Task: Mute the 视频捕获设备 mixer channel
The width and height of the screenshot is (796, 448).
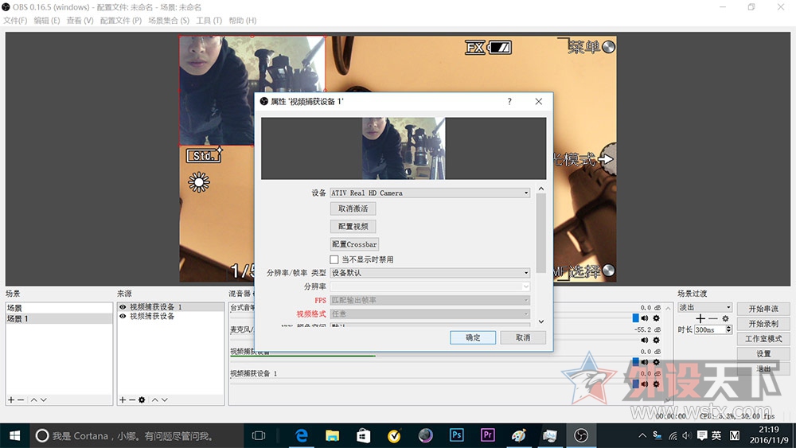Action: [x=645, y=362]
